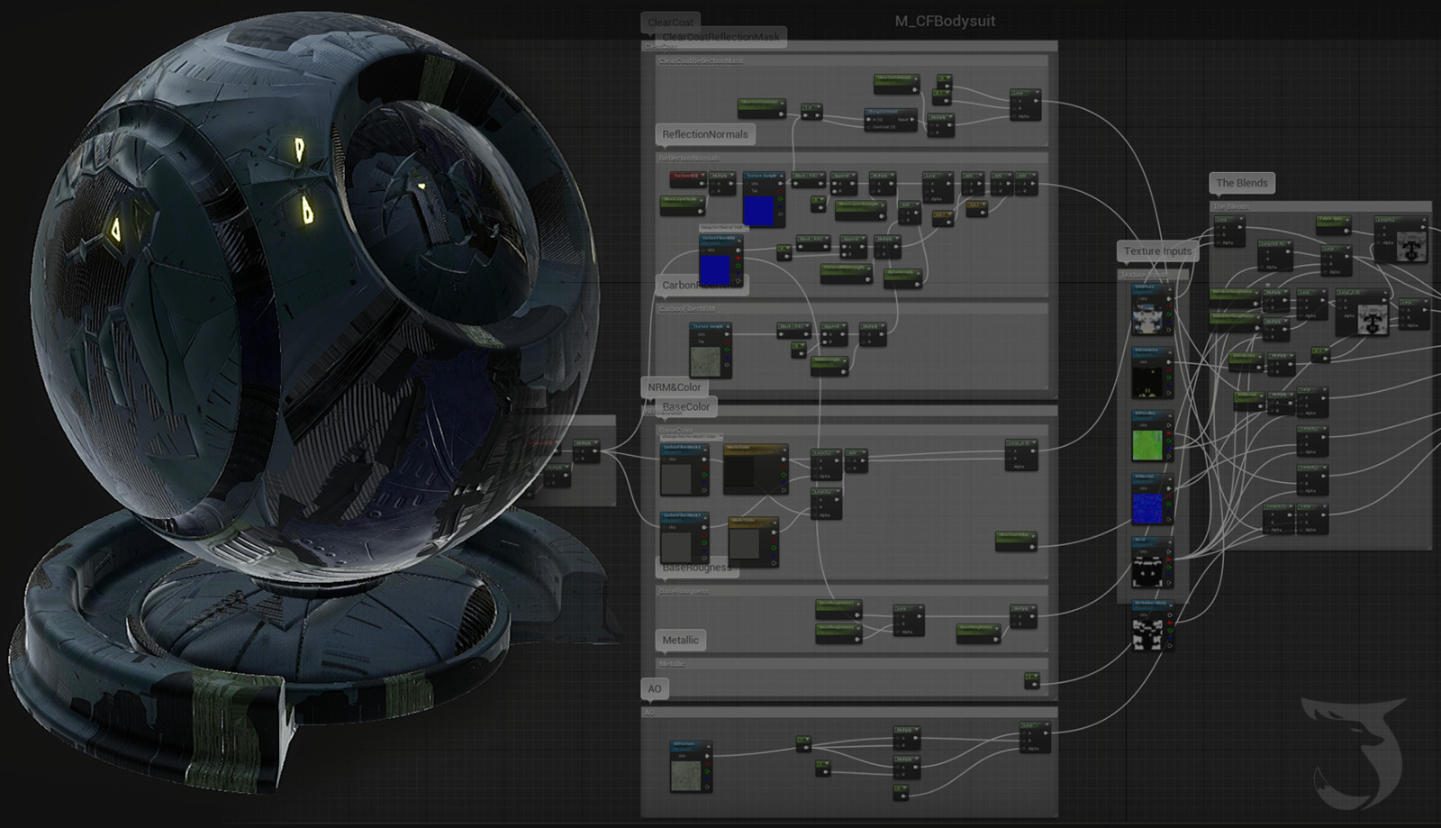Image resolution: width=1441 pixels, height=828 pixels.
Task: Collapse the Lerp node using its header arrow
Action: click(x=949, y=174)
